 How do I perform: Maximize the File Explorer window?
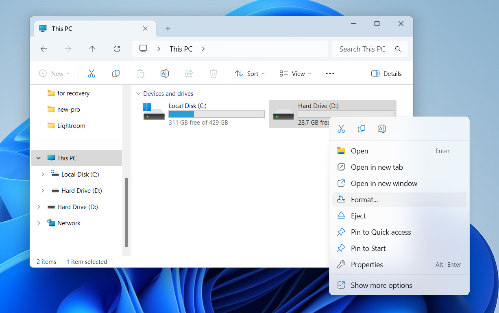(377, 24)
